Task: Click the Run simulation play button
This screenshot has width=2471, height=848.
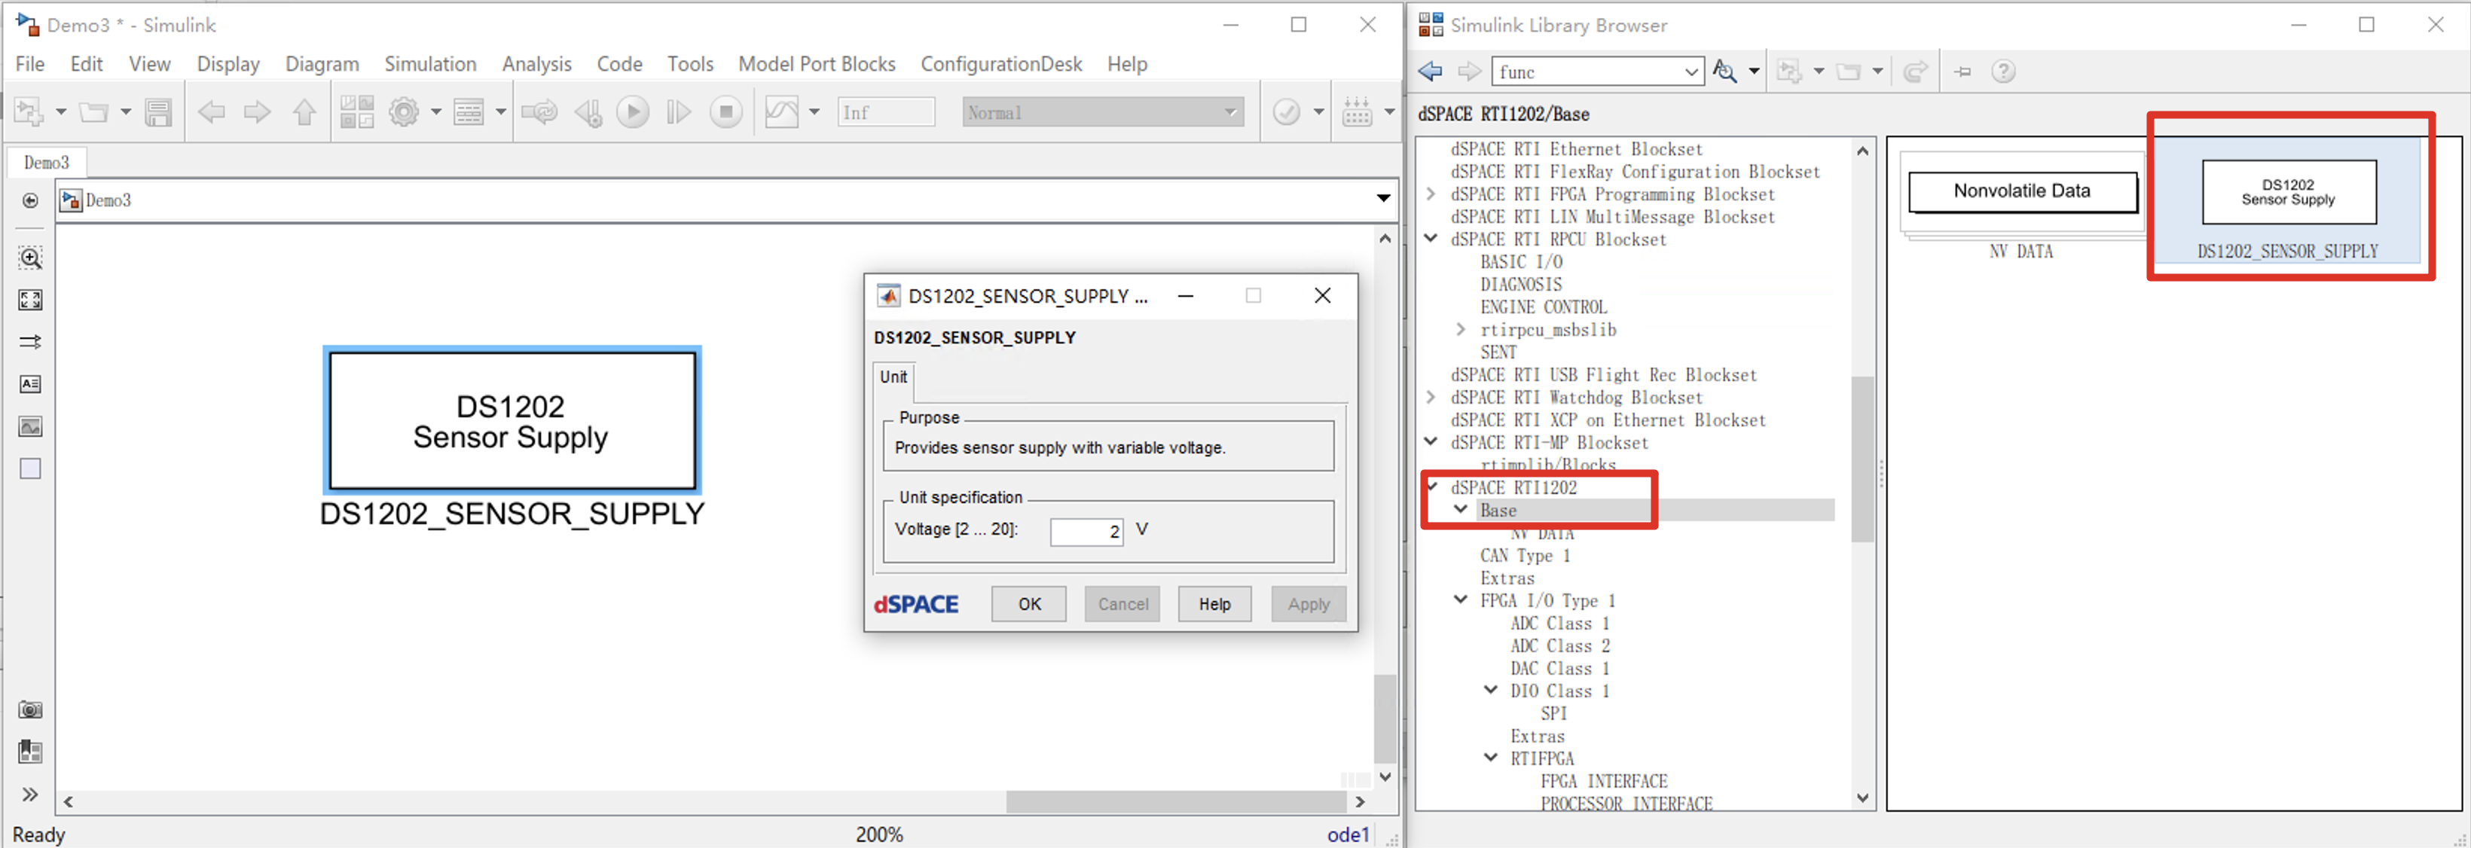Action: (x=632, y=112)
